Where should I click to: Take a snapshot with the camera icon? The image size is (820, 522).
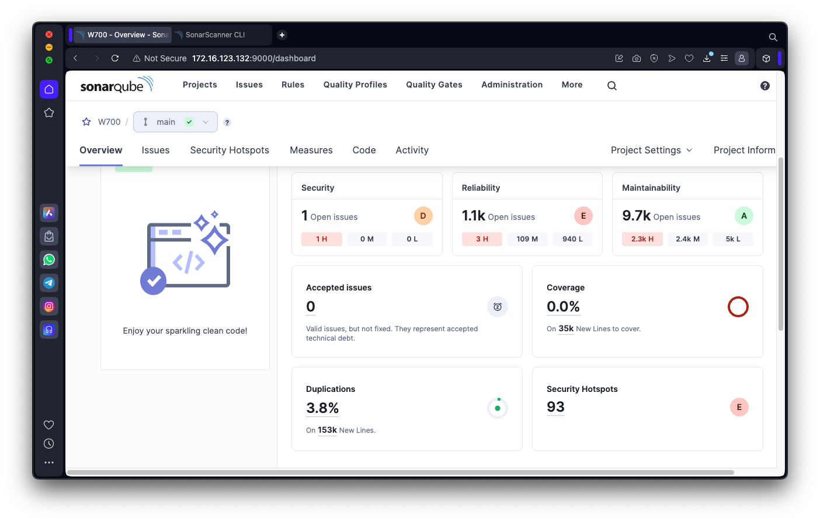[x=637, y=58]
